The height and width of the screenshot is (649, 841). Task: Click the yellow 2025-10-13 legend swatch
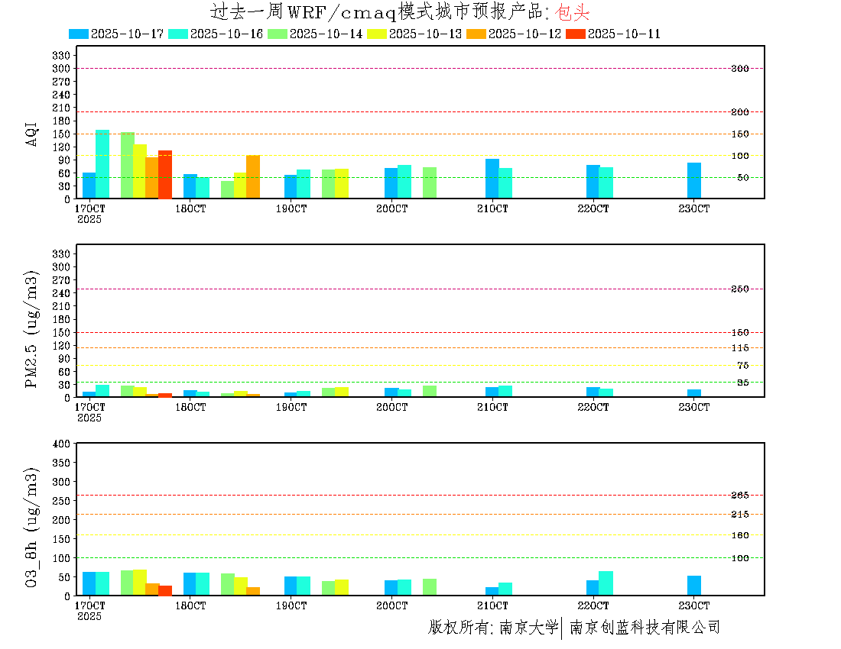pos(377,34)
